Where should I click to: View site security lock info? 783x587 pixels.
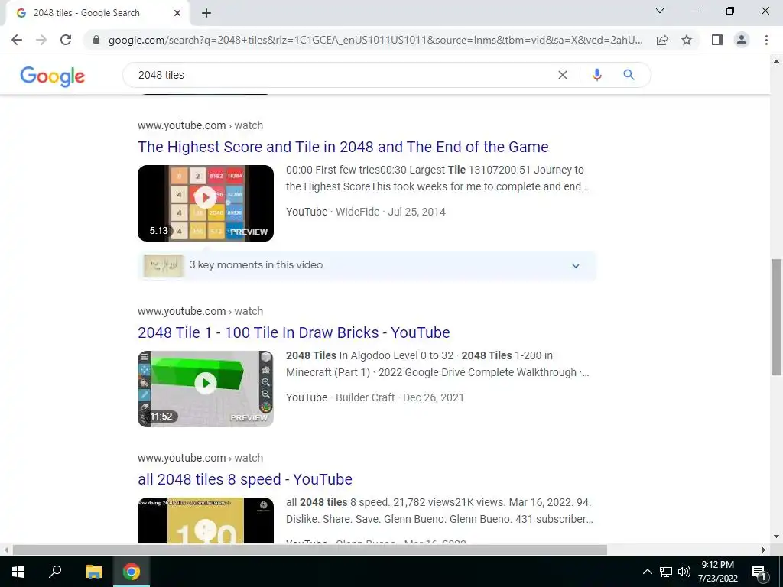(x=96, y=40)
